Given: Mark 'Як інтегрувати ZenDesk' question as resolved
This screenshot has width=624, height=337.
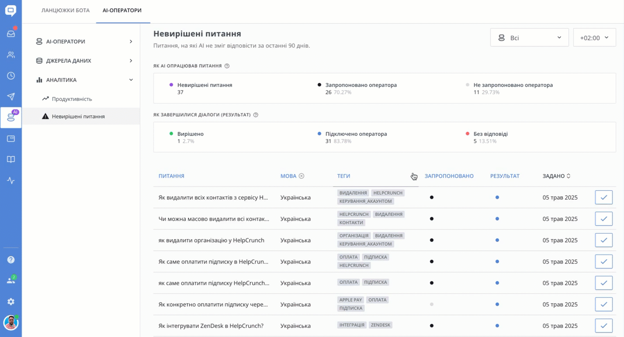Looking at the screenshot, I should (603, 326).
